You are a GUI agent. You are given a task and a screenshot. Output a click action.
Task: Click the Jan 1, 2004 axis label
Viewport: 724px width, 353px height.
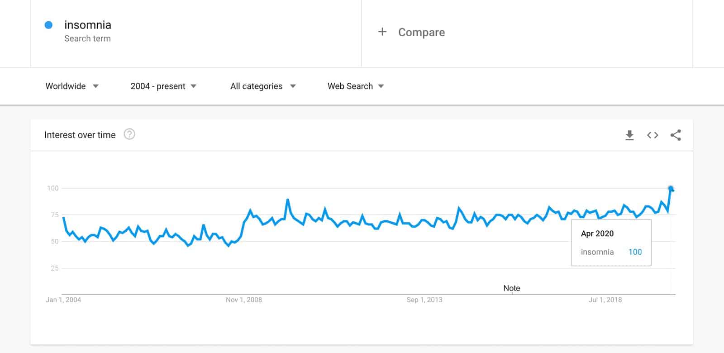[63, 300]
